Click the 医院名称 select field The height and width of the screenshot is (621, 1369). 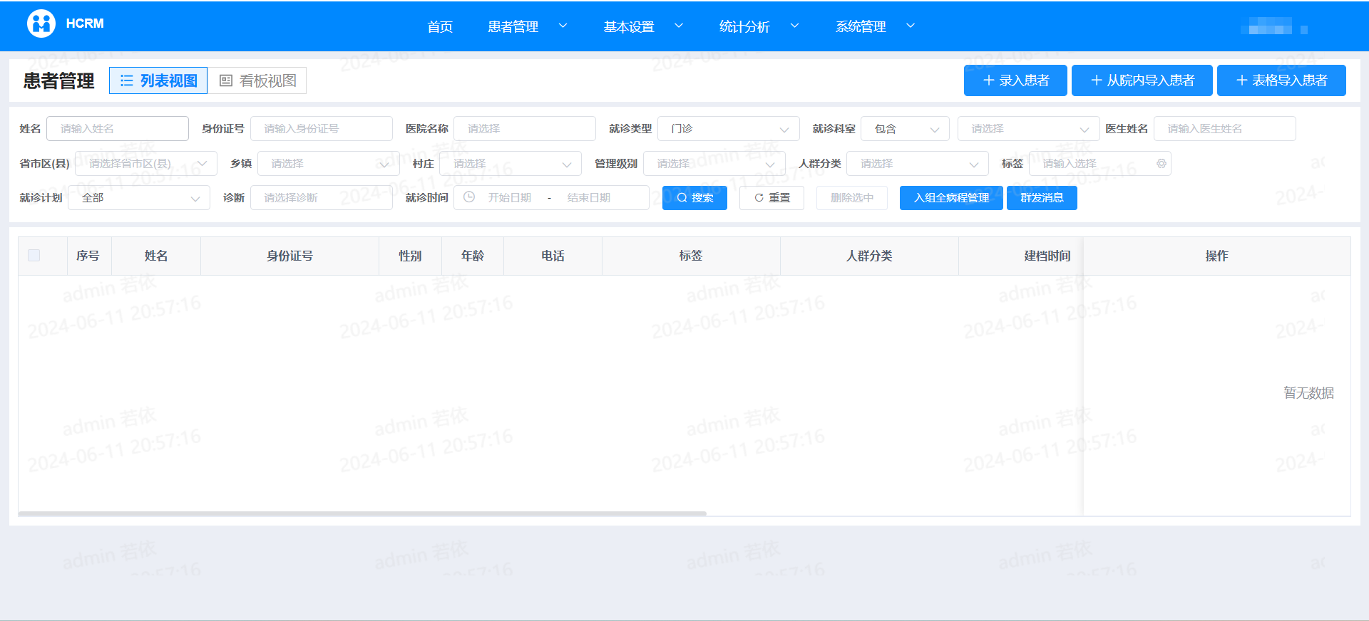coord(525,129)
